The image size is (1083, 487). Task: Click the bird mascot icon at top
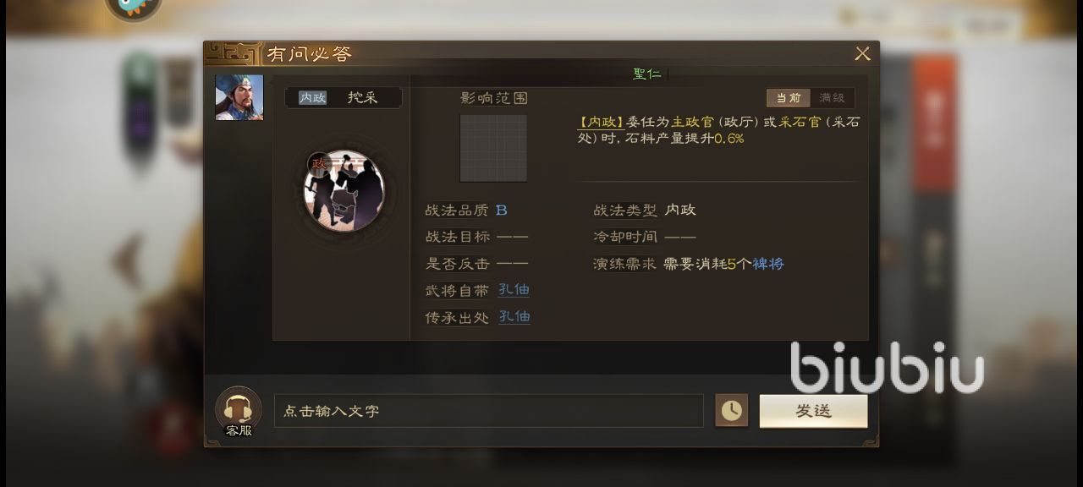coord(134,7)
